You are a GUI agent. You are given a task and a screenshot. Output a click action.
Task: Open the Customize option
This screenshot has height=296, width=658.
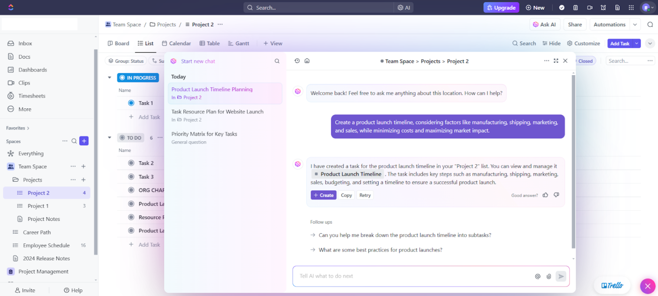[x=583, y=43]
